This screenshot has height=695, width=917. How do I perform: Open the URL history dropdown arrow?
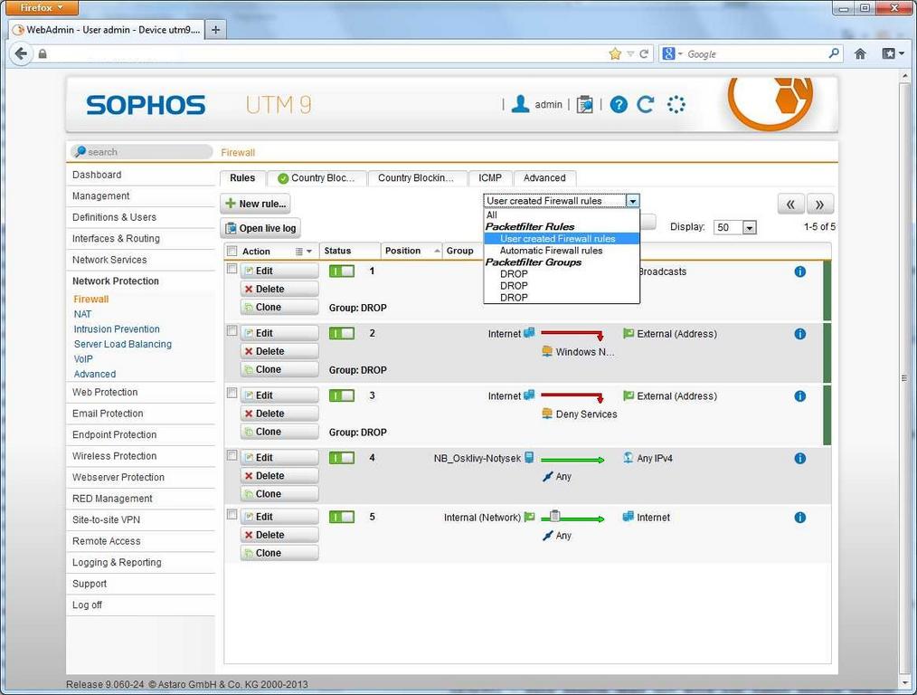pos(630,53)
